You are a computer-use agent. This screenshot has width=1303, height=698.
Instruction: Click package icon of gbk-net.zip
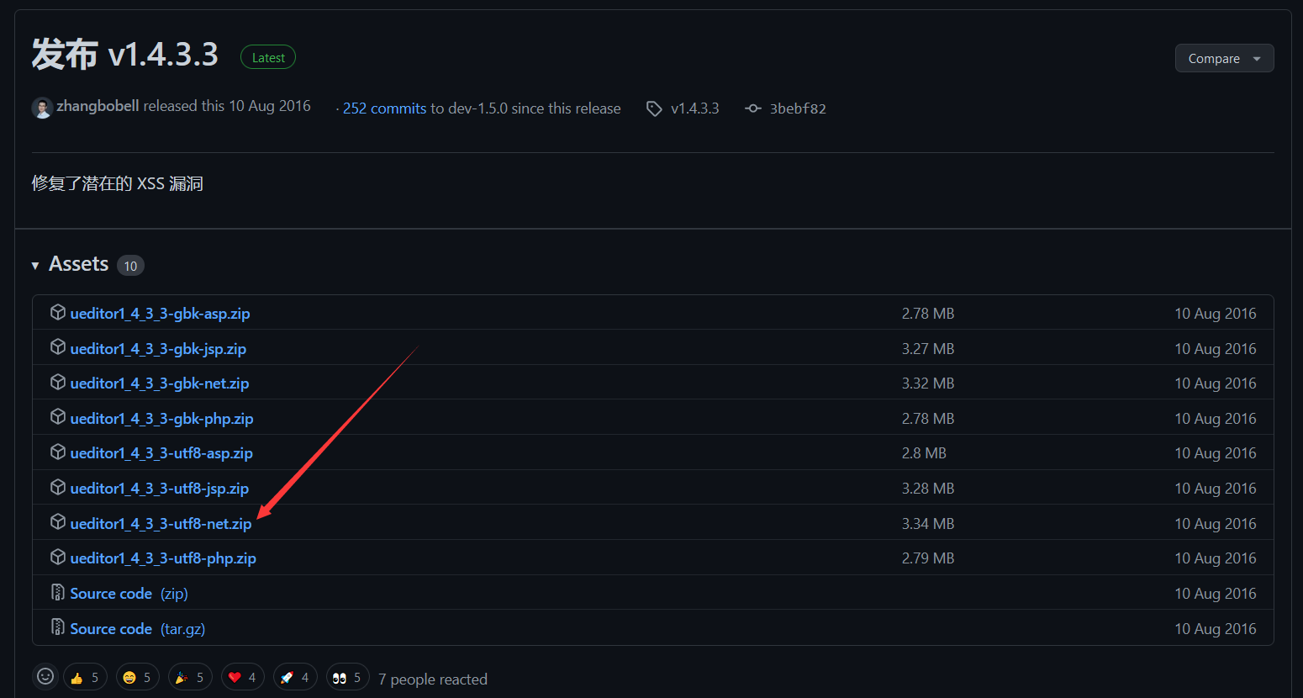[x=58, y=382]
